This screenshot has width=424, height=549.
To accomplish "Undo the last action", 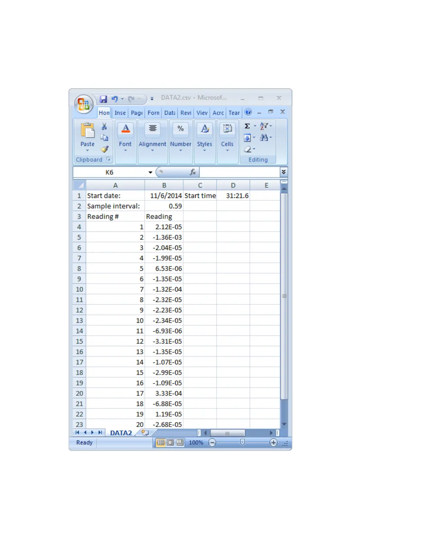I will pyautogui.click(x=115, y=99).
